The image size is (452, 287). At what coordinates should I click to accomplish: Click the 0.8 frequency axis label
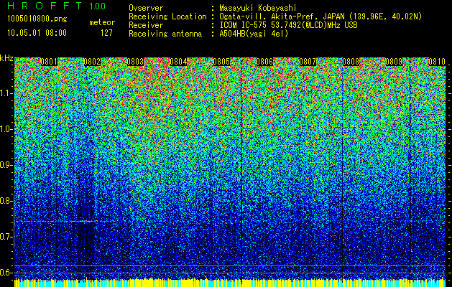coord(6,201)
